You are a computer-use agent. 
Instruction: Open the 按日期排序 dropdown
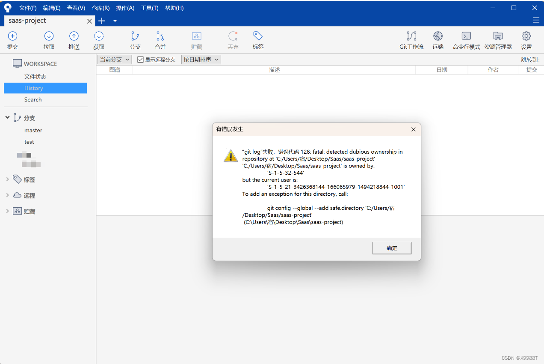201,59
